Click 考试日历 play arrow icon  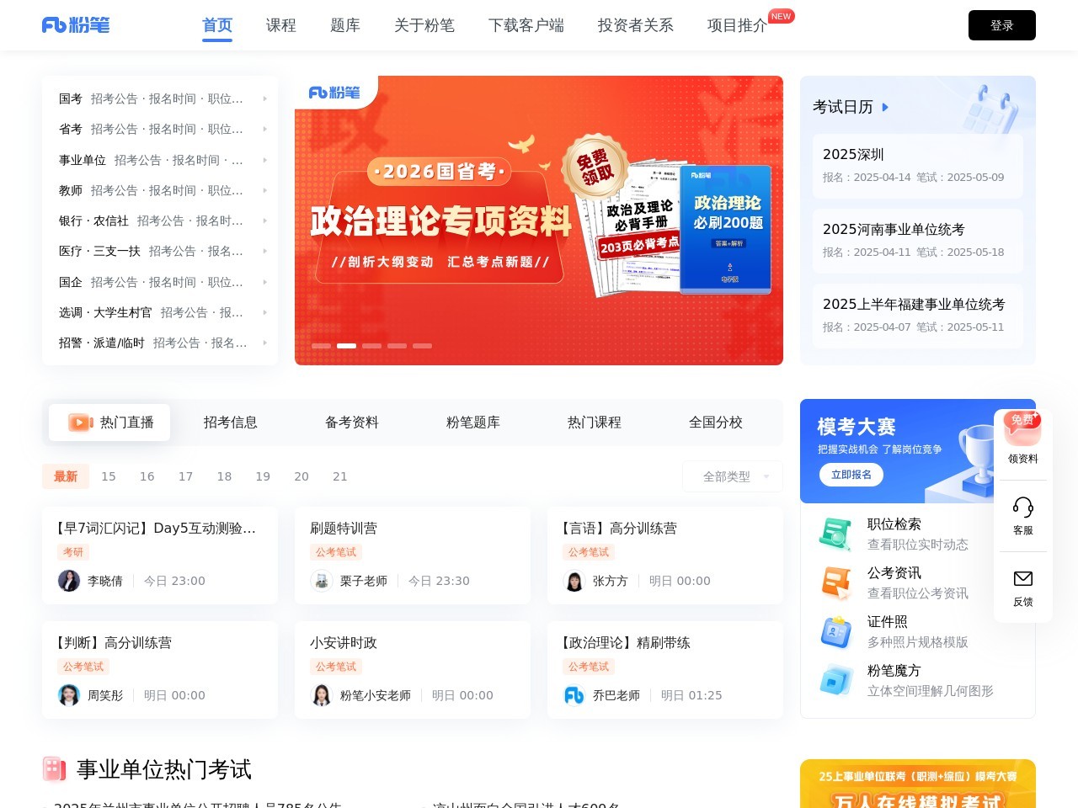coord(885,107)
